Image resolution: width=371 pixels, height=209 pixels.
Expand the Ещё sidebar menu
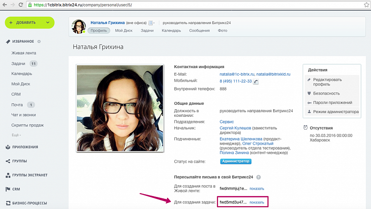click(16, 135)
